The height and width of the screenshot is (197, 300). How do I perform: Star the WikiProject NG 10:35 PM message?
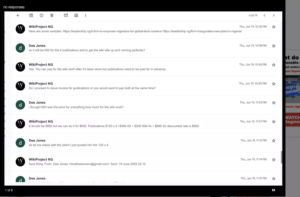[x=274, y=27]
